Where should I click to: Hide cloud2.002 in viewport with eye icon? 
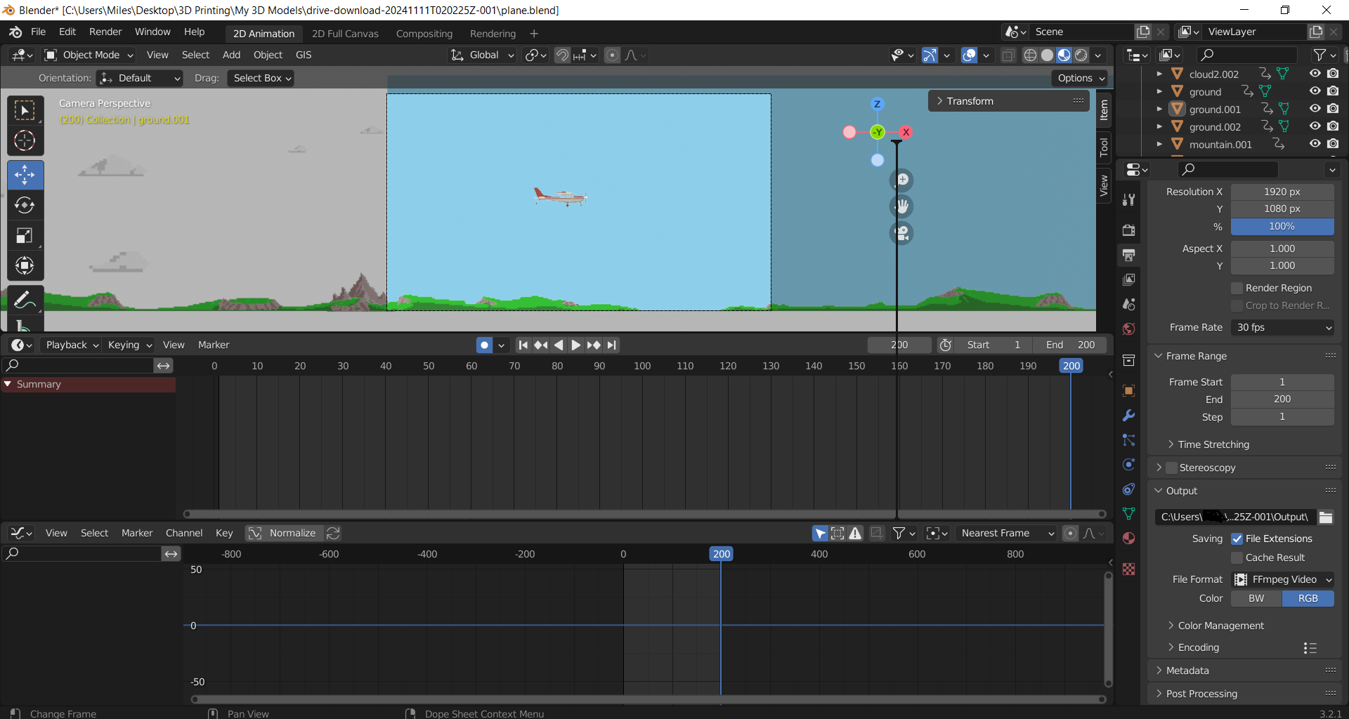point(1315,74)
